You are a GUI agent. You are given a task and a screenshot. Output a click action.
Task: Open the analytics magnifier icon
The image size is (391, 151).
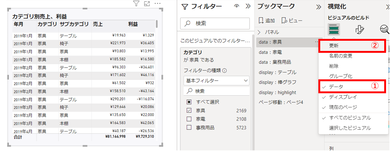tap(384, 29)
